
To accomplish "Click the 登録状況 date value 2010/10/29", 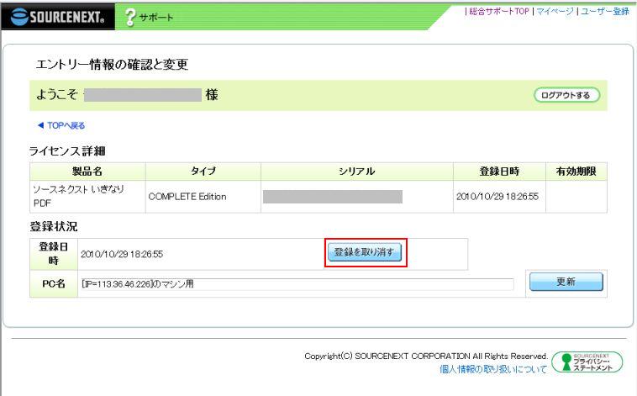I will (x=122, y=254).
